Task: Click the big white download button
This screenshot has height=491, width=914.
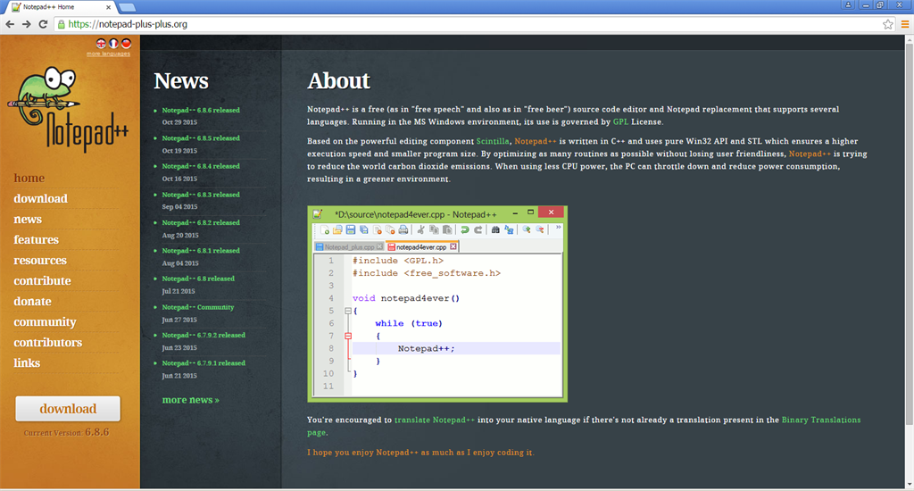Action: tap(68, 408)
